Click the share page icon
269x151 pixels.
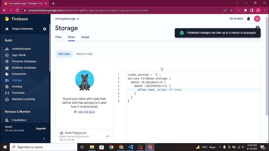click(x=225, y=10)
